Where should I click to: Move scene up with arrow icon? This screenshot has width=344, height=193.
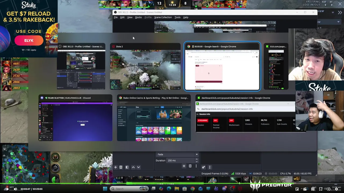(x=133, y=167)
